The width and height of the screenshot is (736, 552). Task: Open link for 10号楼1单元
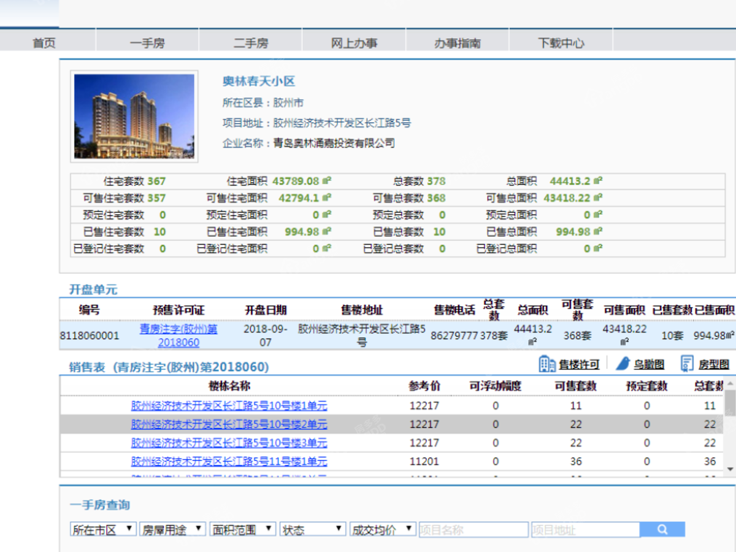tap(229, 405)
